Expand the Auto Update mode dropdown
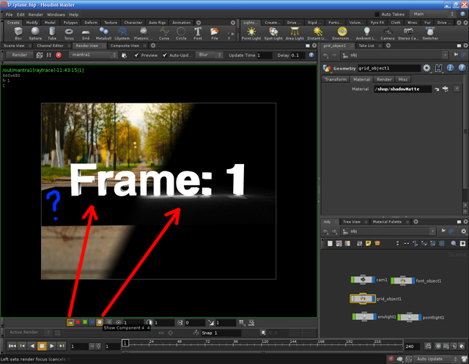 click(x=437, y=359)
